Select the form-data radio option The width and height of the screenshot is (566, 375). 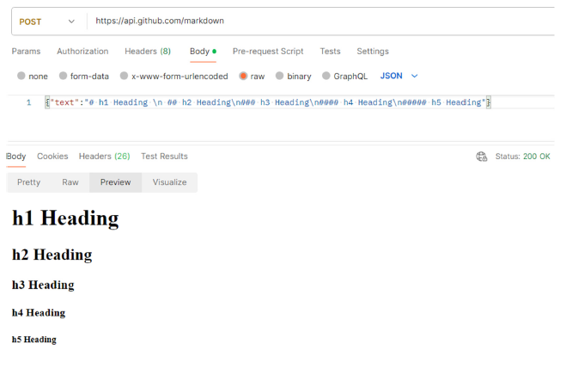point(63,77)
